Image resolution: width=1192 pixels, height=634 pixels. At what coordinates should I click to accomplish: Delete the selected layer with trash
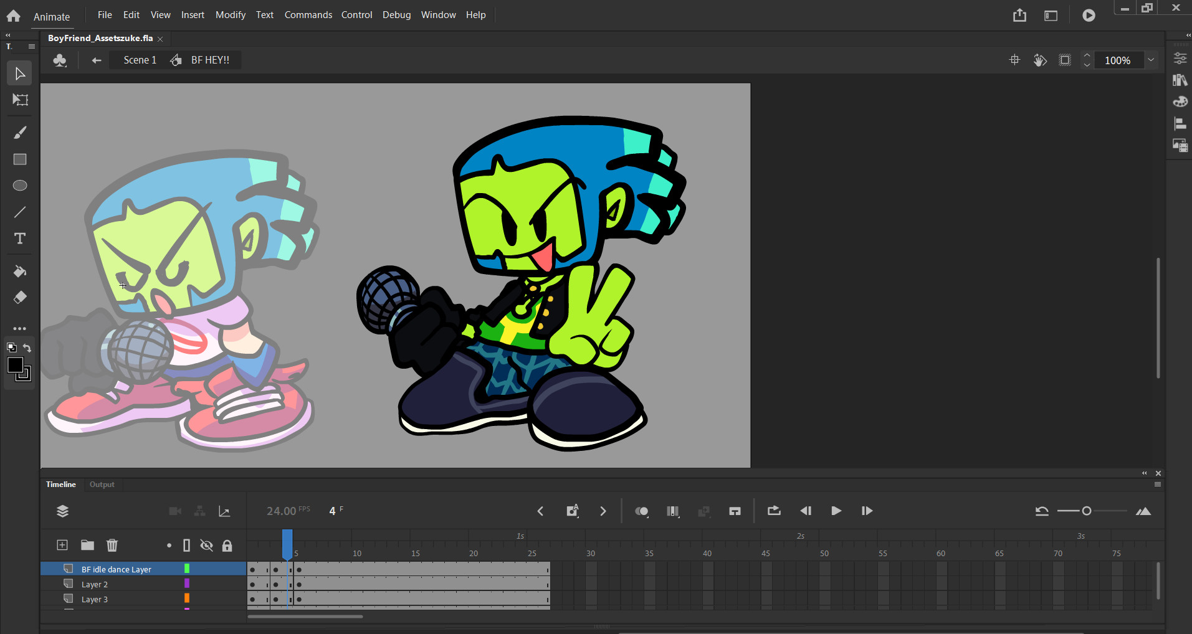point(112,545)
